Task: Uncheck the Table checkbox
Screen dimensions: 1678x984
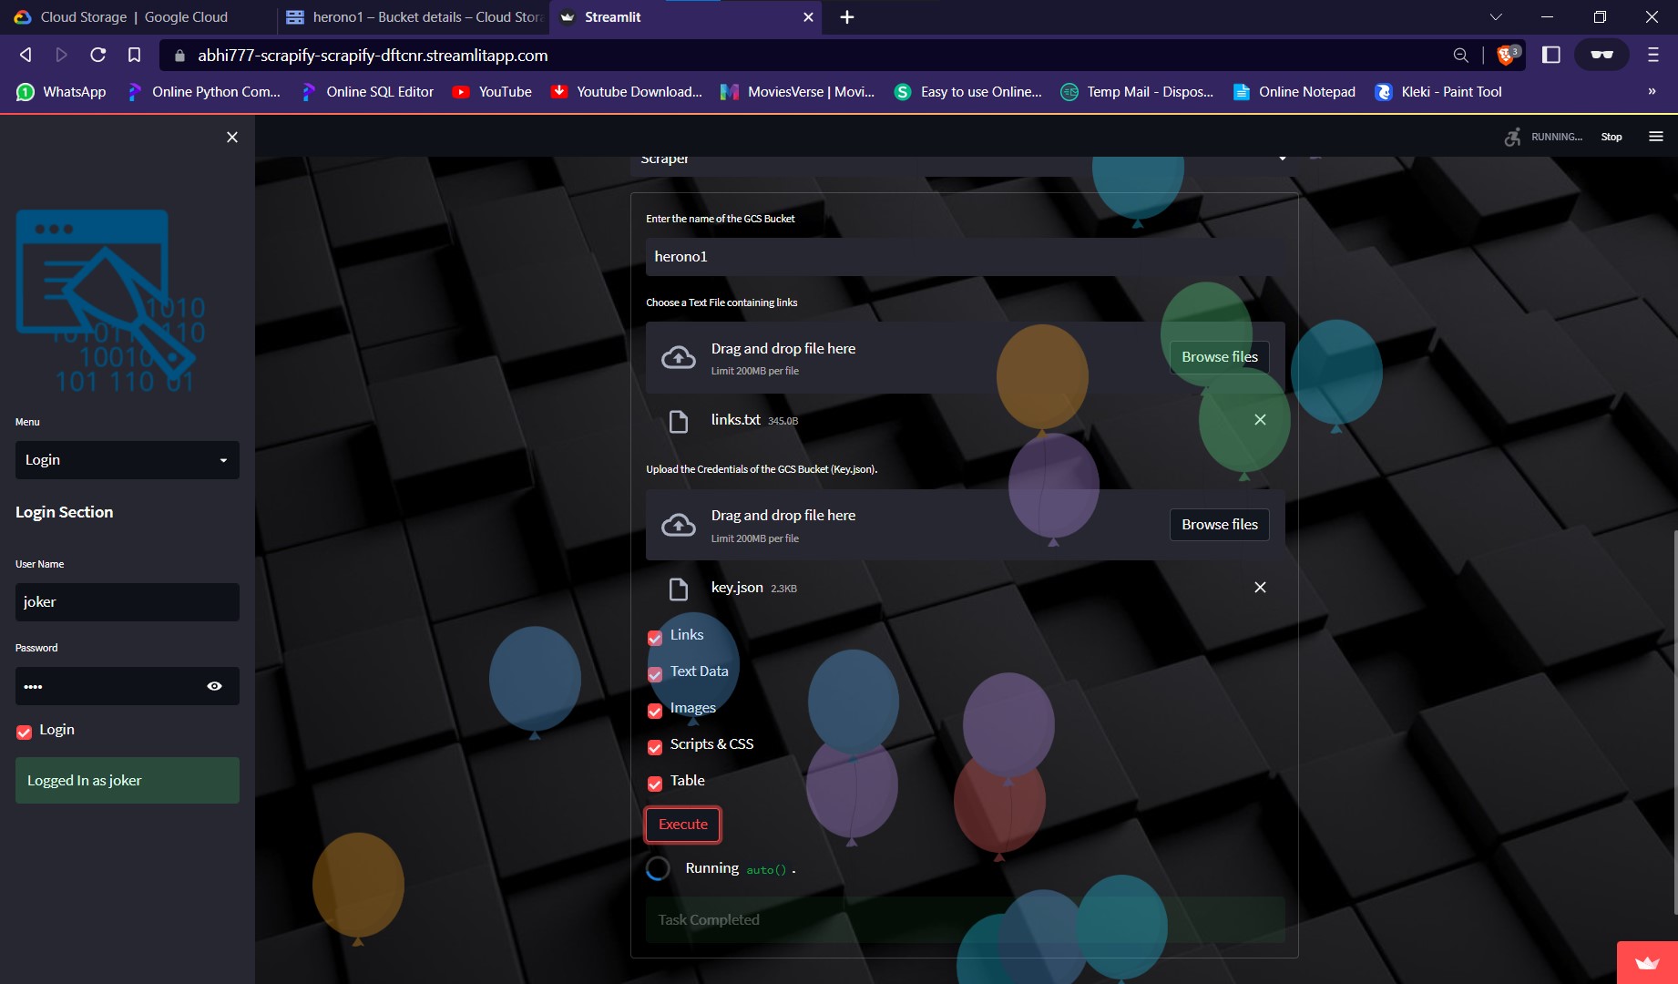Action: 655,784
